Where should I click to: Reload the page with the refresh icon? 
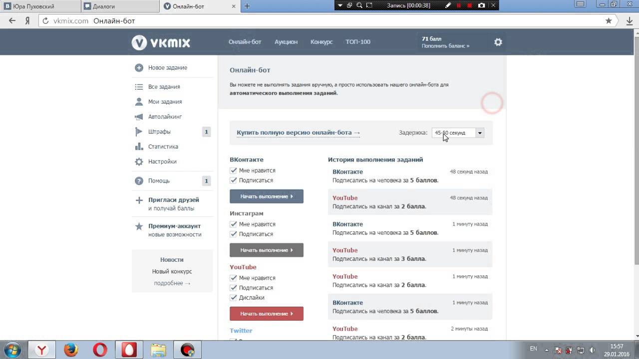pos(46,21)
